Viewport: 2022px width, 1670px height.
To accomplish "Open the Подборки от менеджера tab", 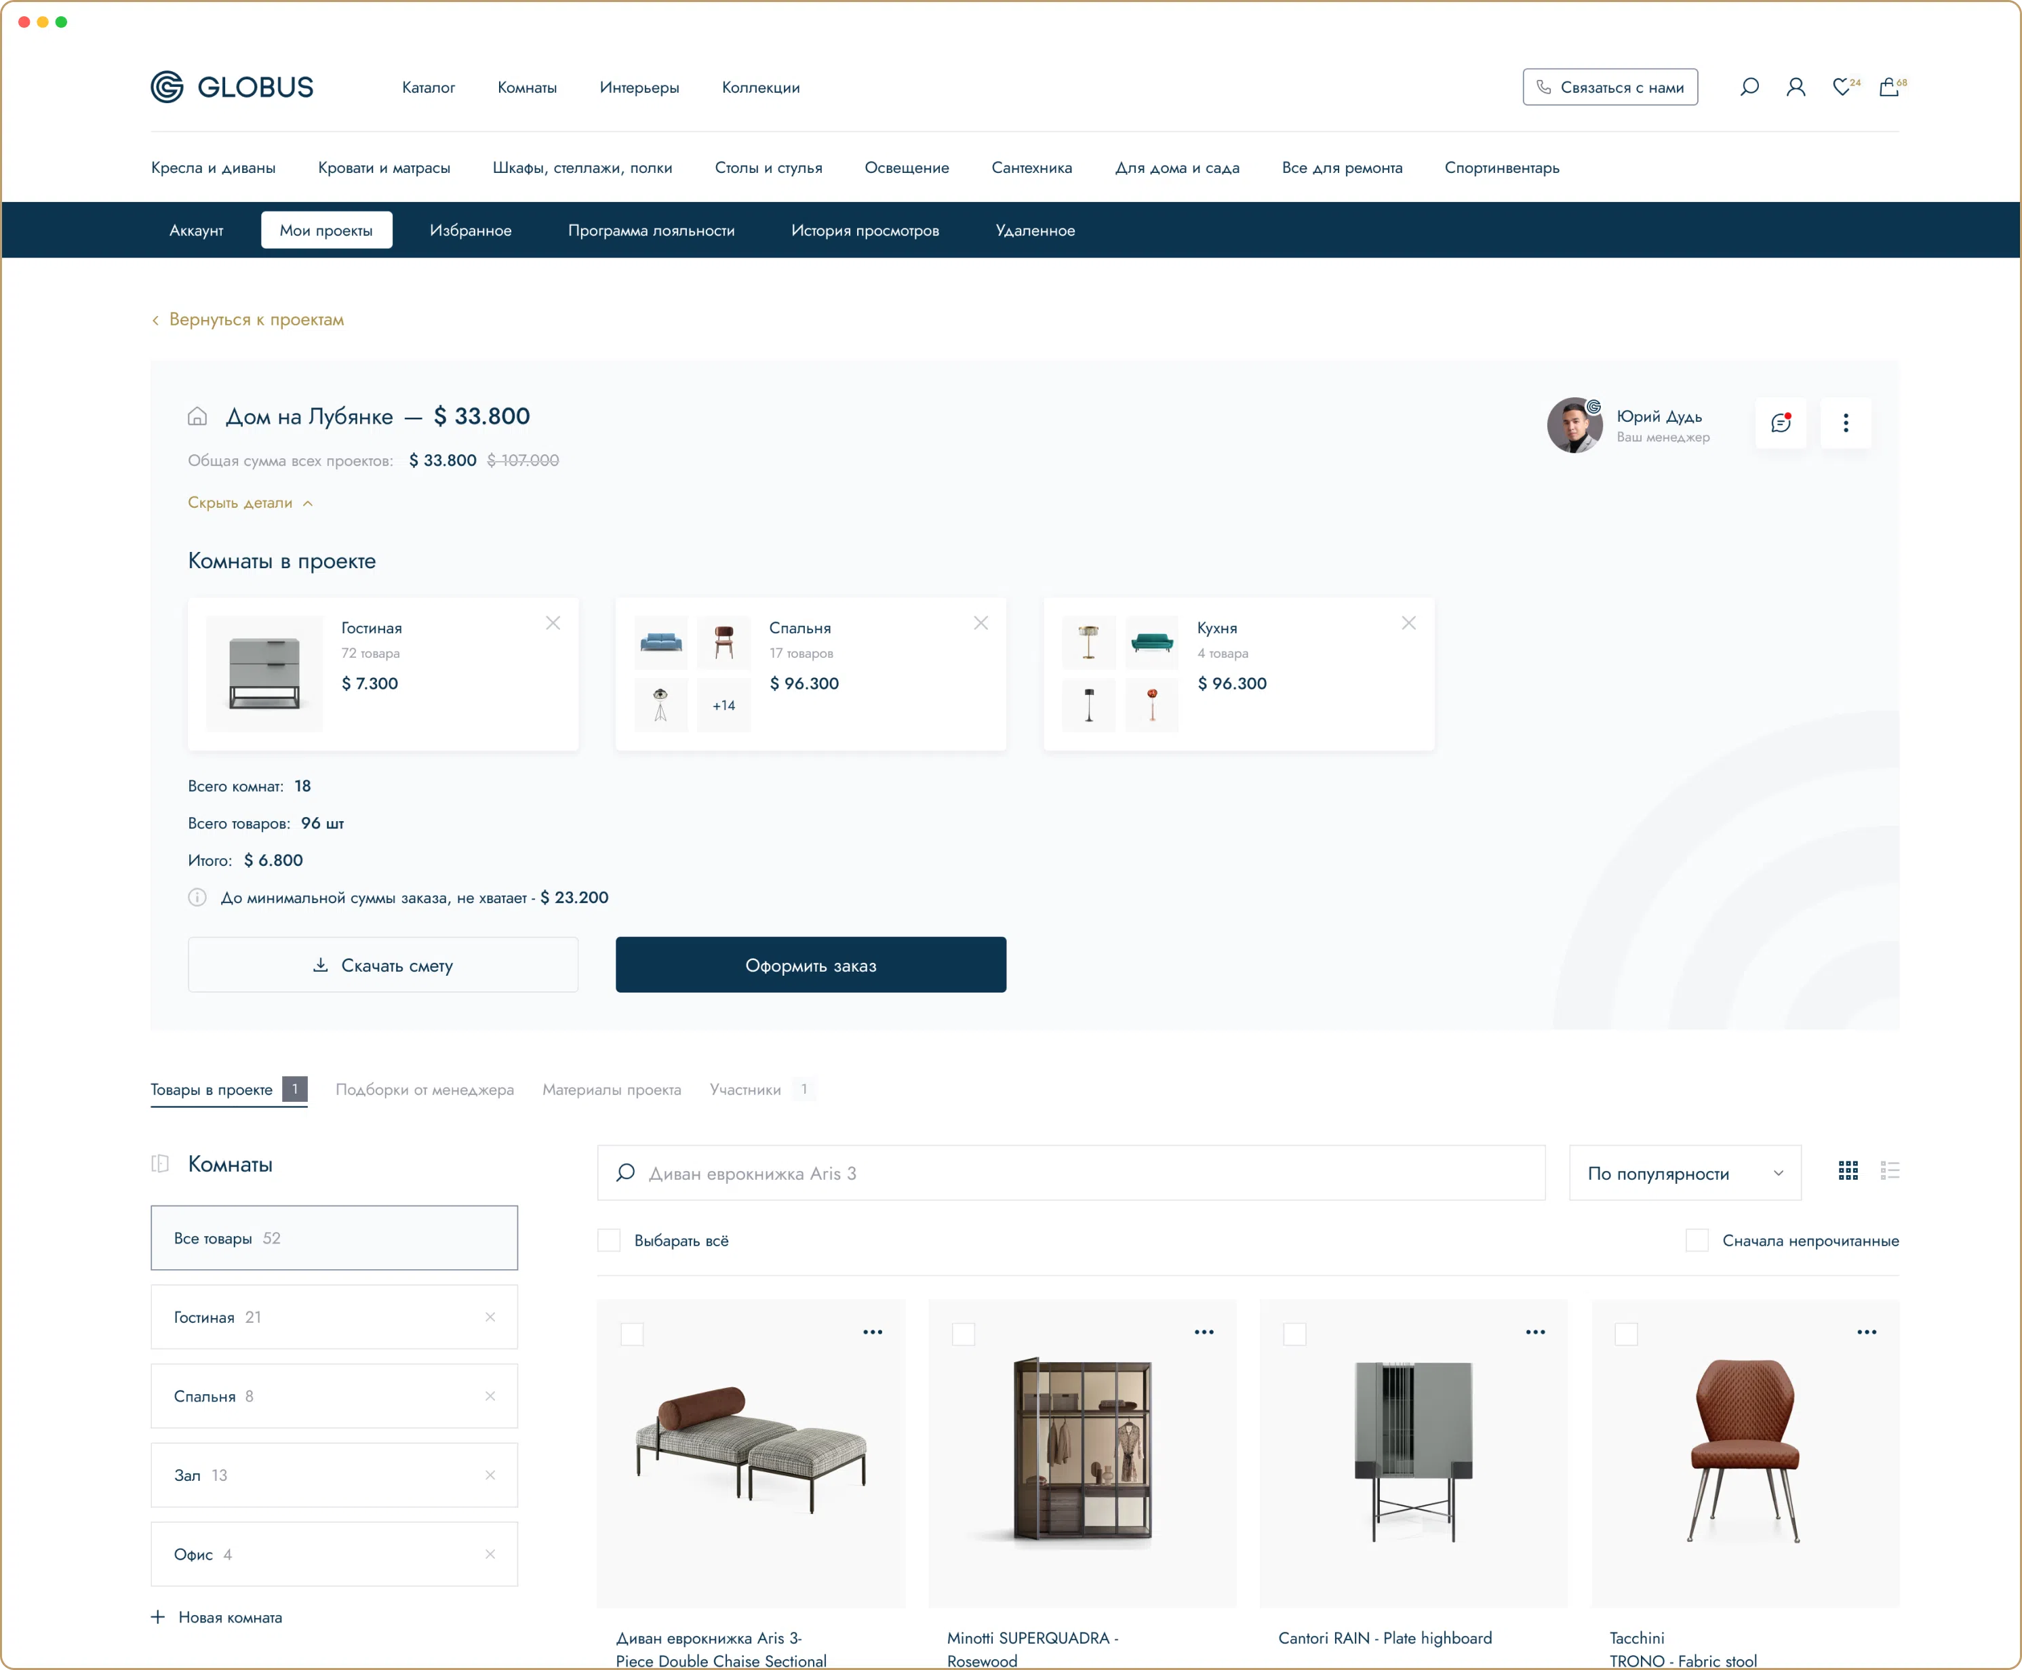I will (424, 1089).
